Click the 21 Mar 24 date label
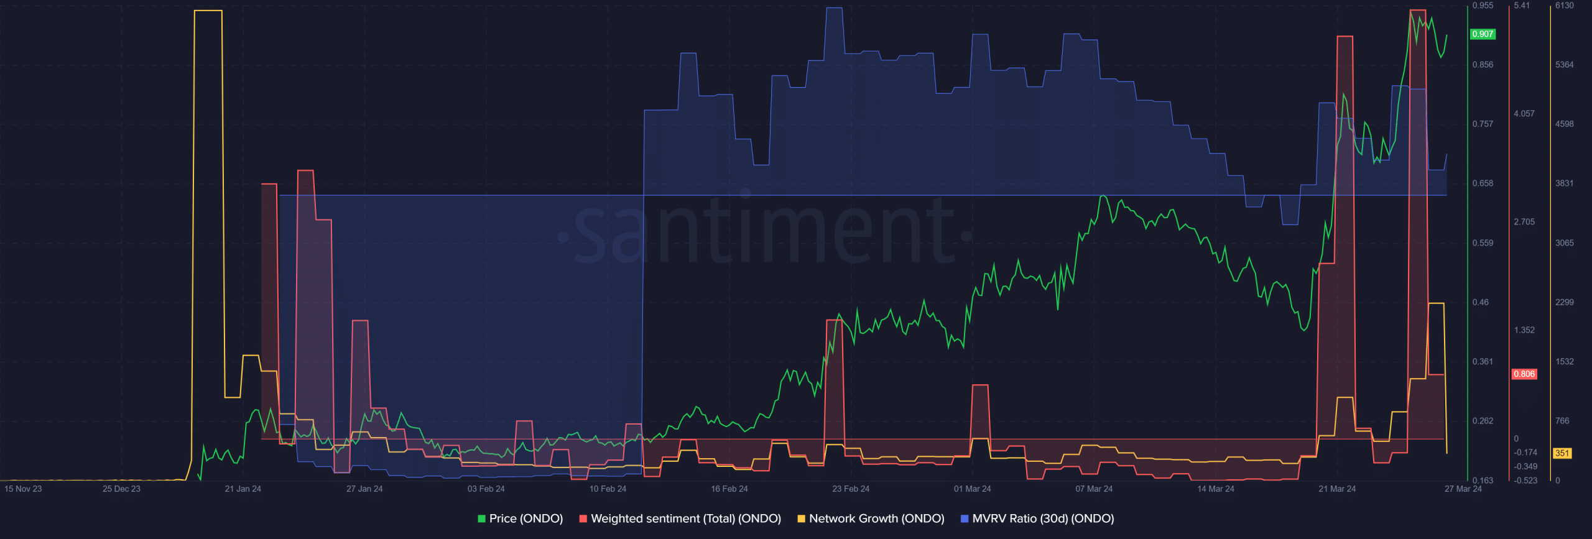This screenshot has width=1592, height=539. (1337, 489)
